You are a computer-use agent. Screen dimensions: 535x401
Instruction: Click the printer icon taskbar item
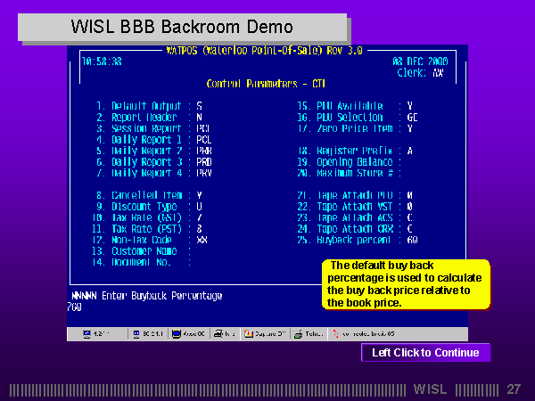(x=226, y=334)
